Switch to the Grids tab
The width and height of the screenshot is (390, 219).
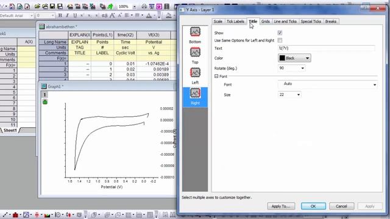point(266,22)
